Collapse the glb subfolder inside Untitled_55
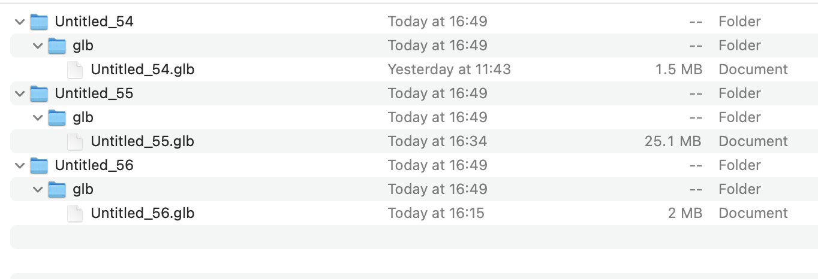 click(38, 118)
